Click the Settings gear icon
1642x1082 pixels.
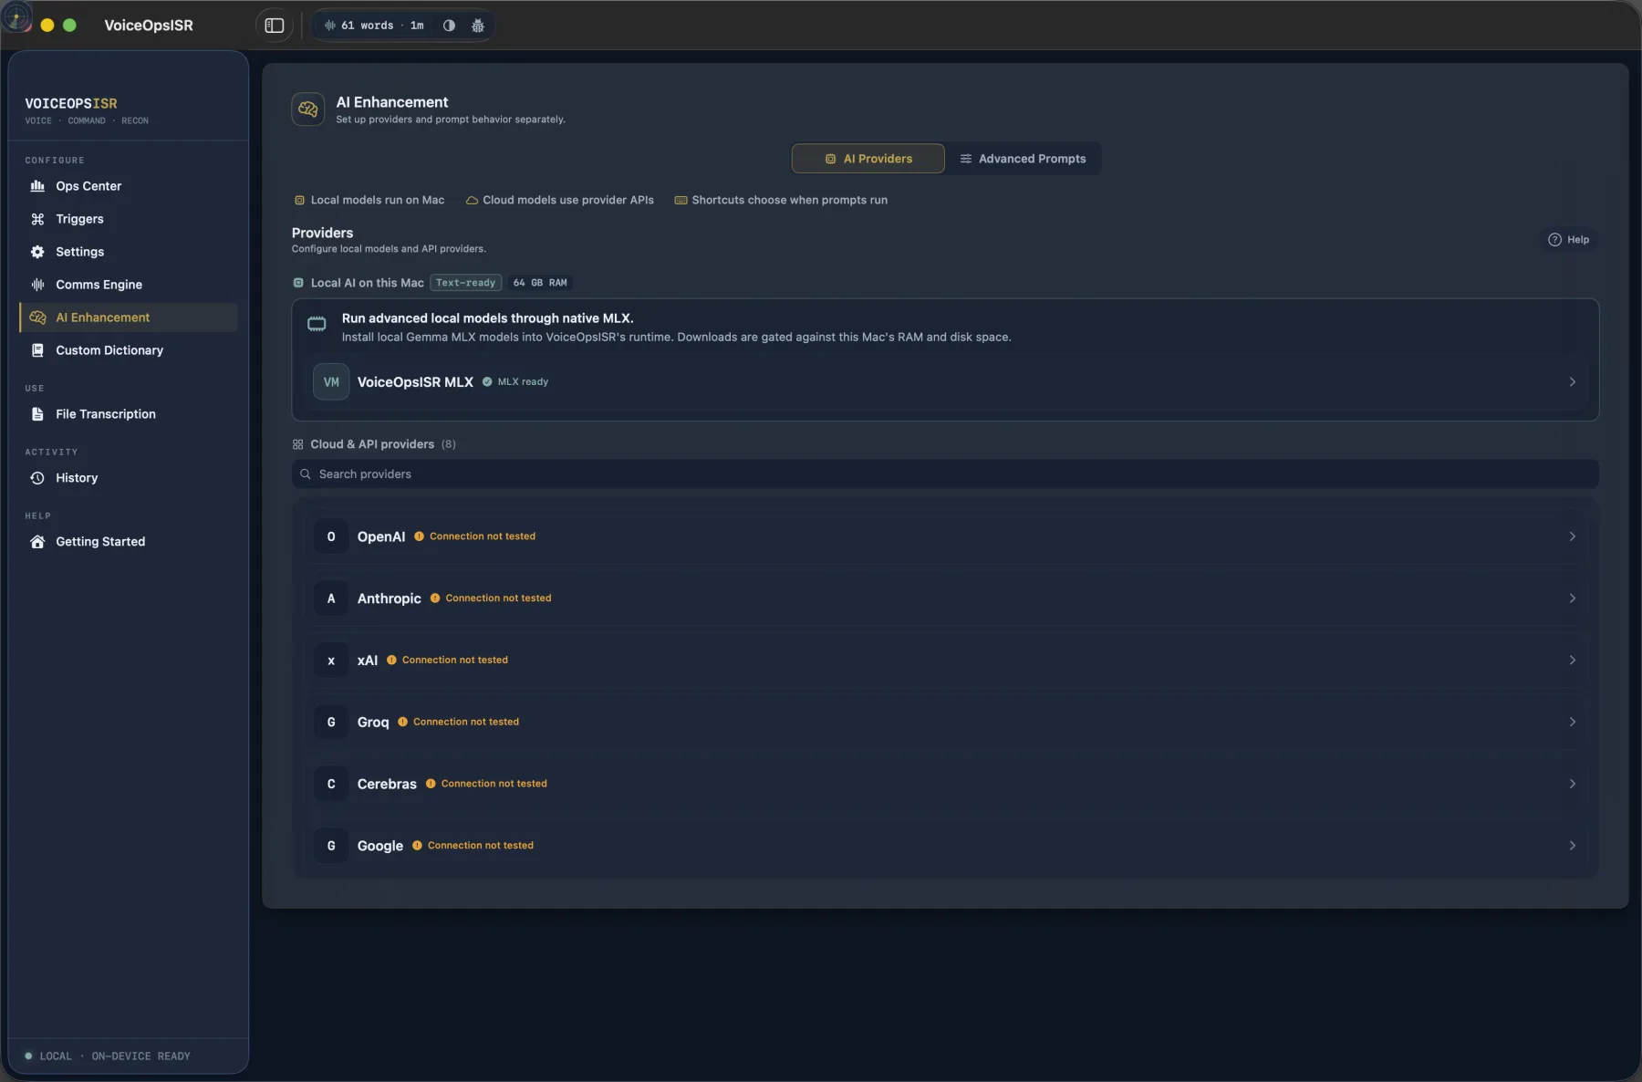tap(37, 252)
